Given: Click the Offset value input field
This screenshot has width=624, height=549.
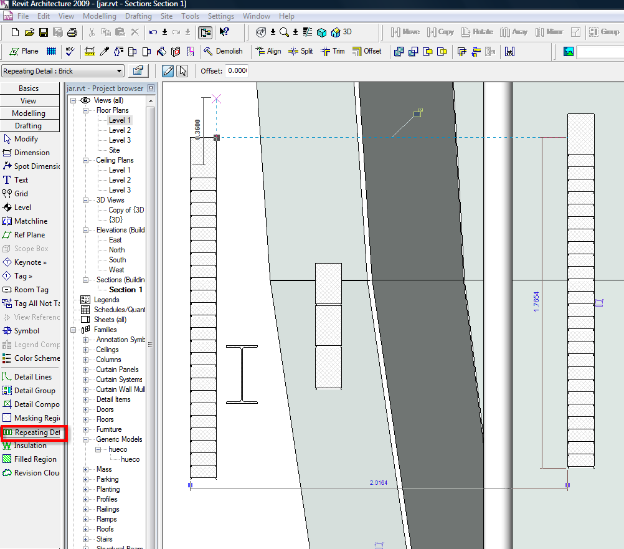Looking at the screenshot, I should [236, 71].
